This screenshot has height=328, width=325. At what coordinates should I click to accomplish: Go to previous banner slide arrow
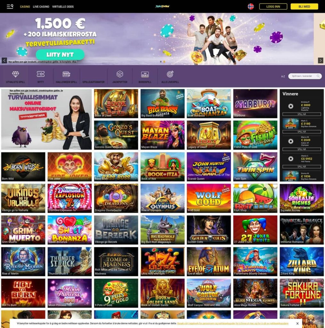[4, 61]
